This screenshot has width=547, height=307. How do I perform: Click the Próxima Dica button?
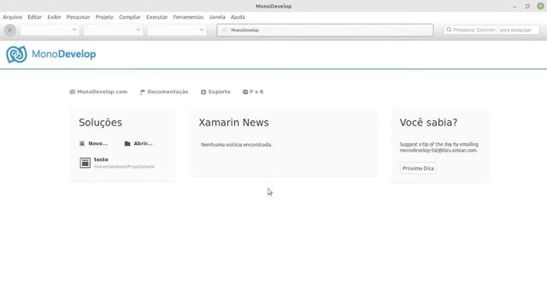click(418, 169)
